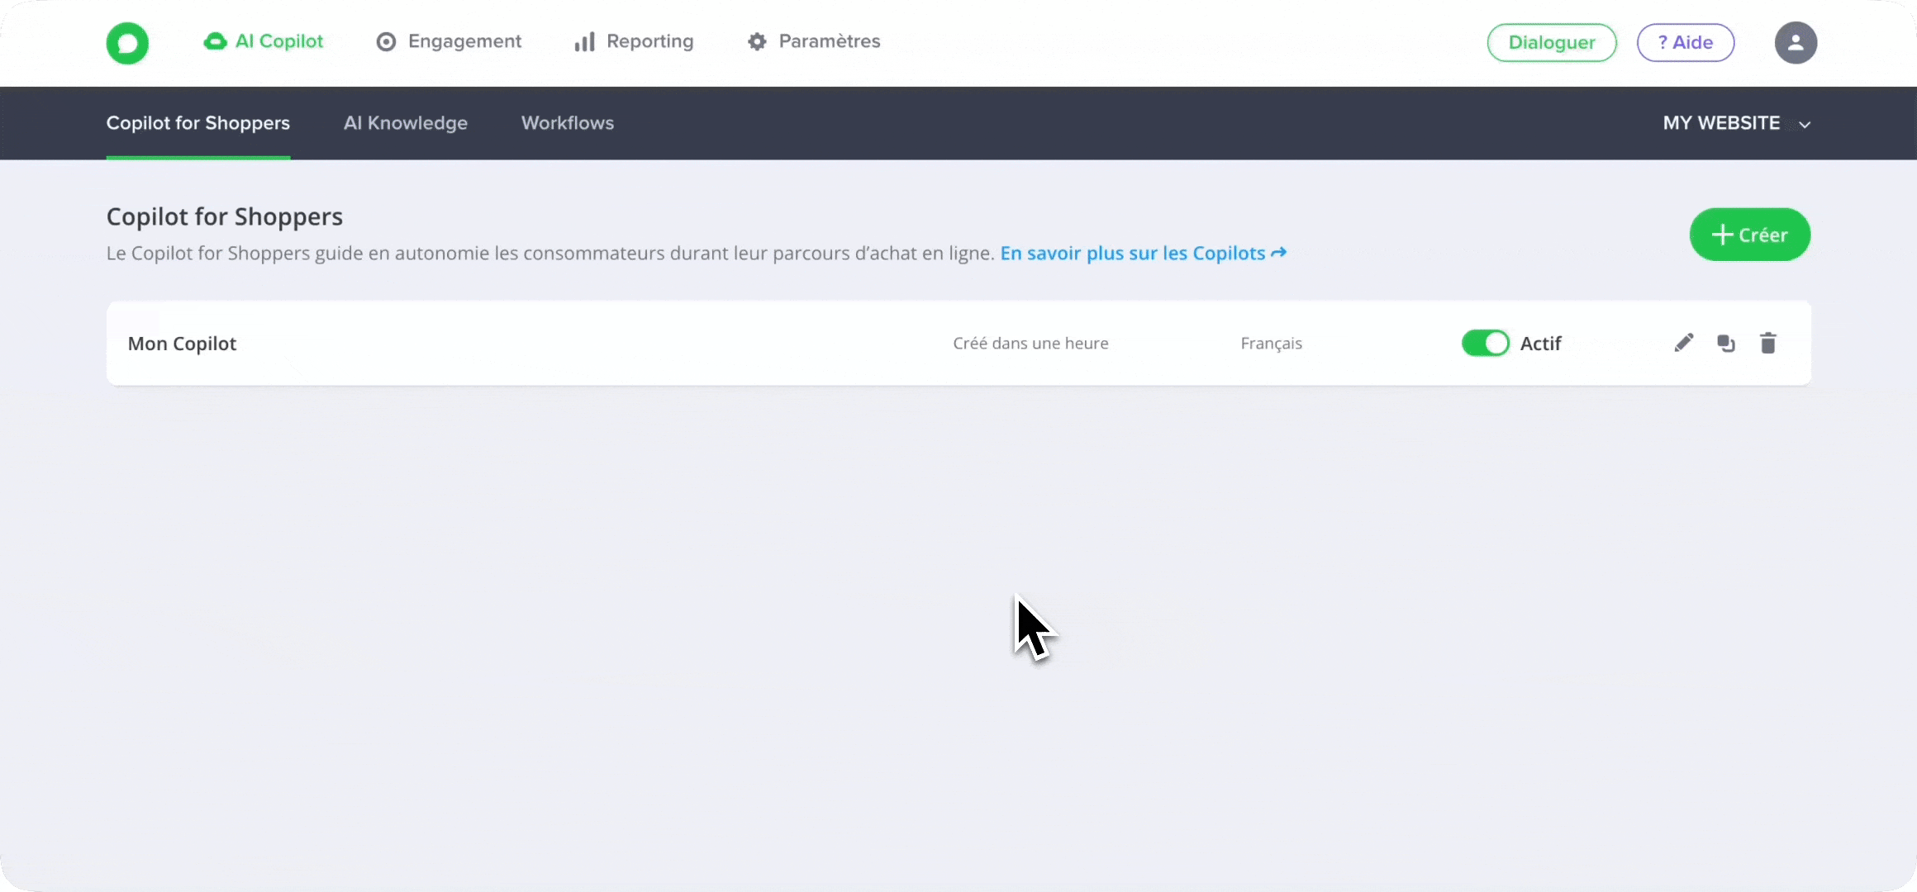This screenshot has width=1917, height=892.
Task: Open the Aide help button
Action: coord(1686,42)
